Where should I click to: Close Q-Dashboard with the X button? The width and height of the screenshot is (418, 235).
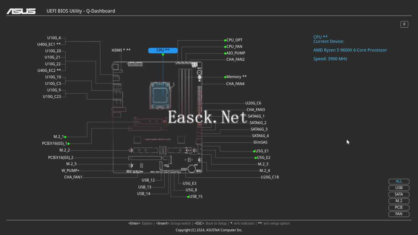point(404,24)
